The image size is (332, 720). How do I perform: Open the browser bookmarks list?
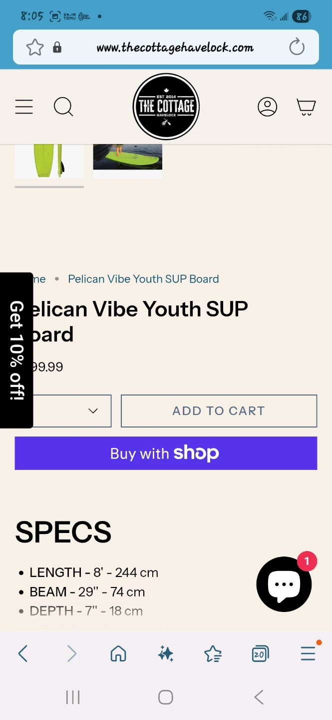[x=213, y=653]
